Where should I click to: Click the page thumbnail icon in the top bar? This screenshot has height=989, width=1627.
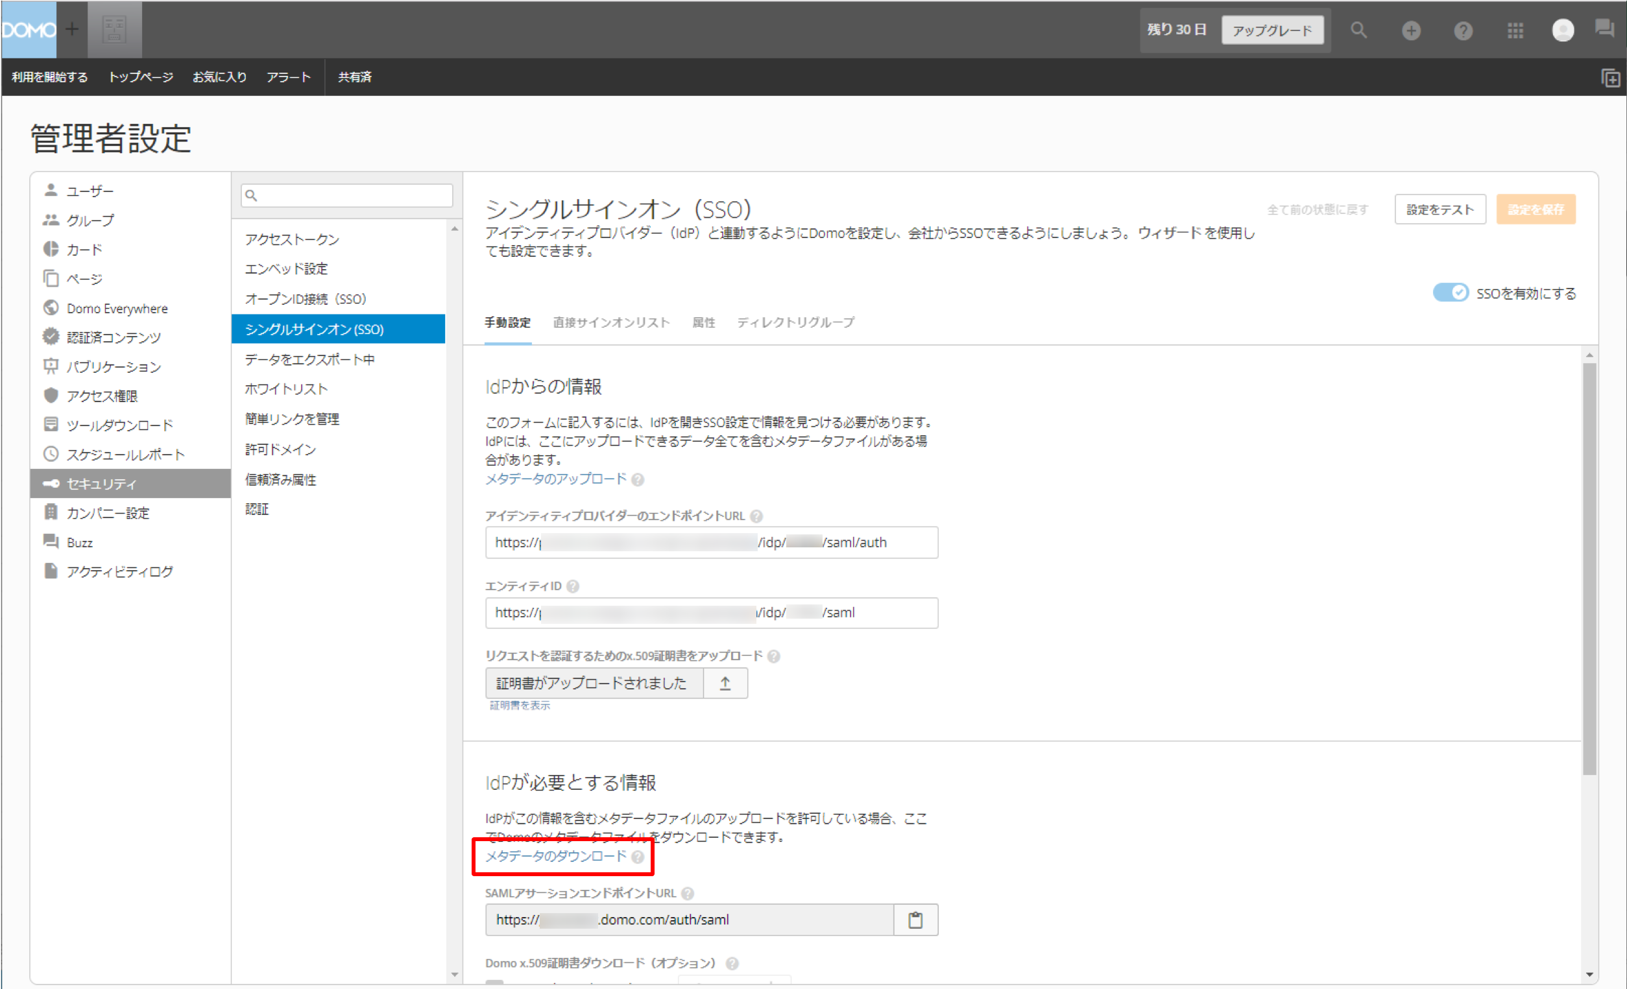(x=114, y=30)
